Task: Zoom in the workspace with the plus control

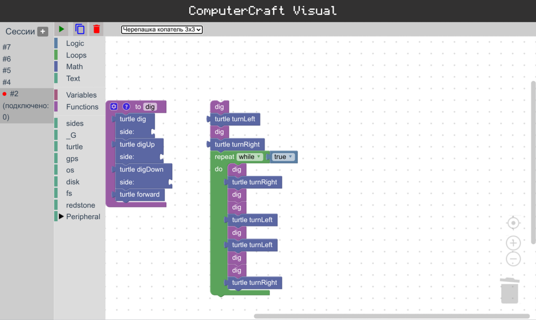Action: (x=513, y=243)
